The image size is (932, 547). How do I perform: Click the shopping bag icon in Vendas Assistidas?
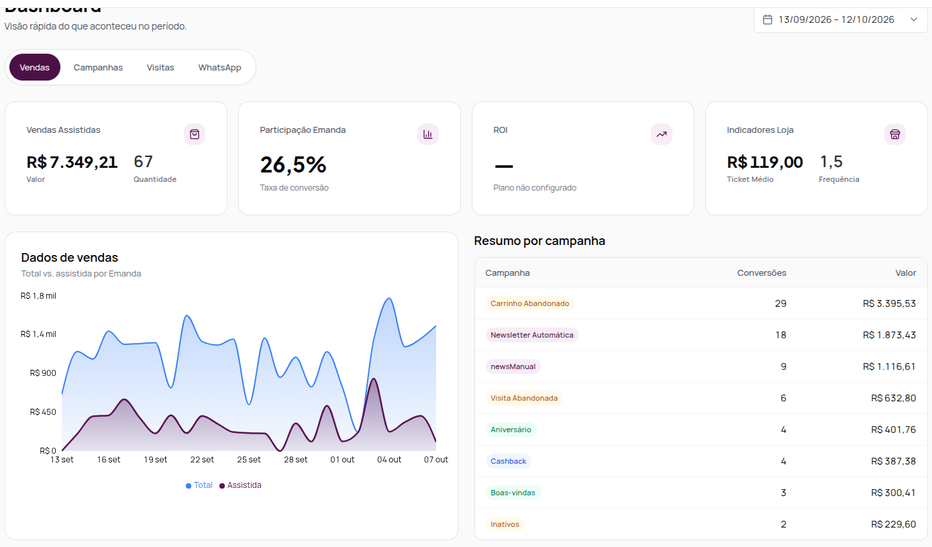(x=195, y=134)
